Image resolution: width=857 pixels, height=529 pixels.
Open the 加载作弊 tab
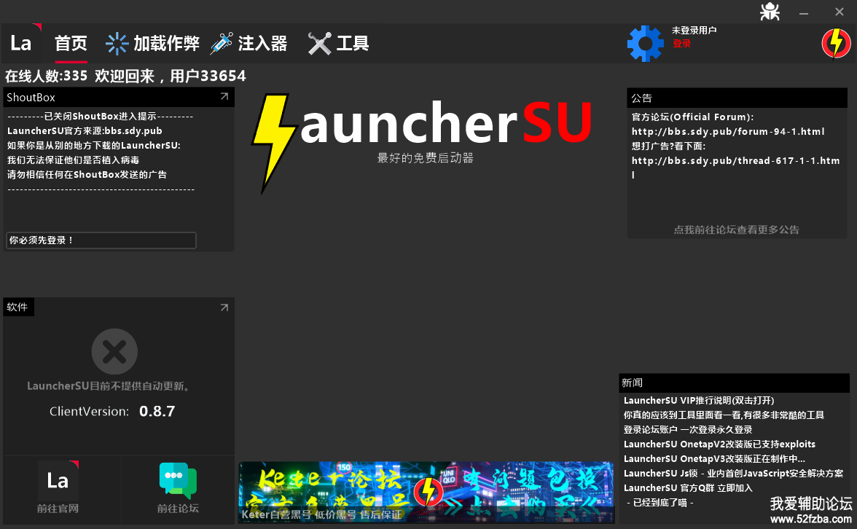click(166, 43)
